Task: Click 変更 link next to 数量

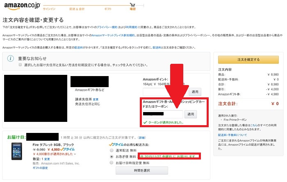Action: (x=47, y=159)
